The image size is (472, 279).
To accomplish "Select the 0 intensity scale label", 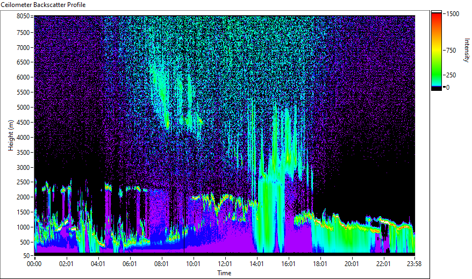I will pos(448,88).
